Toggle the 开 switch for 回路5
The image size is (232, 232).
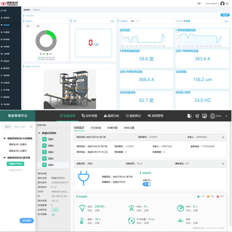click(x=44, y=152)
